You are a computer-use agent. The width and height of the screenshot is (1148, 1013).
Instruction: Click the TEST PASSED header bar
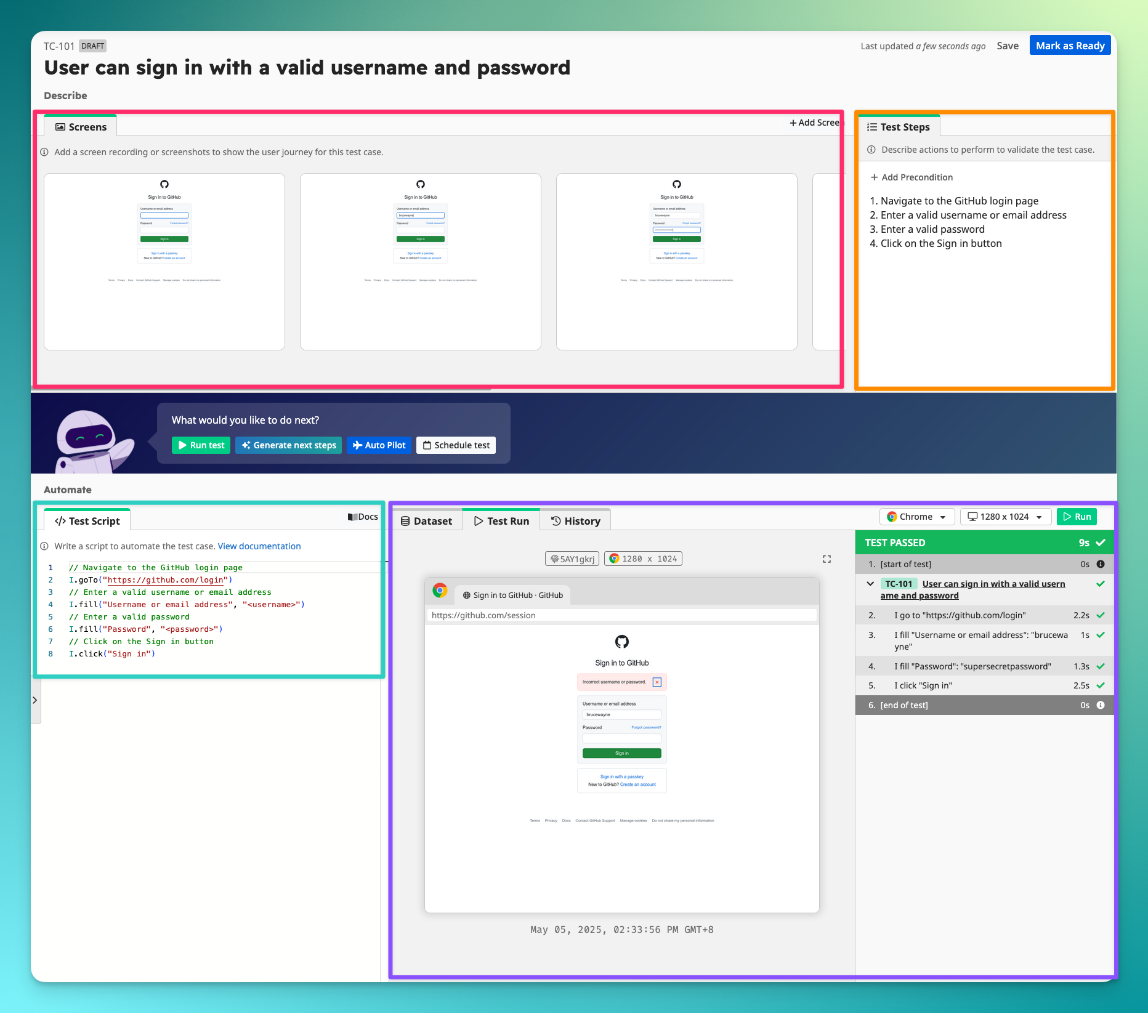click(x=985, y=543)
